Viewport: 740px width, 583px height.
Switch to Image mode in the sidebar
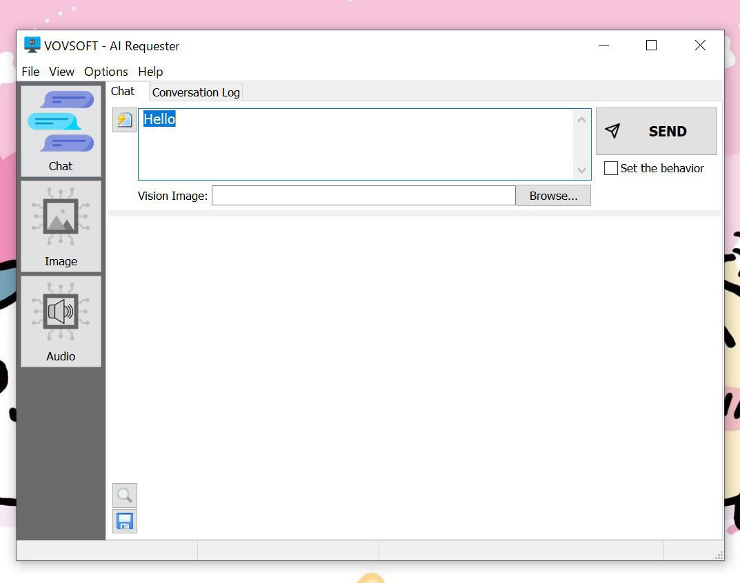pyautogui.click(x=61, y=227)
